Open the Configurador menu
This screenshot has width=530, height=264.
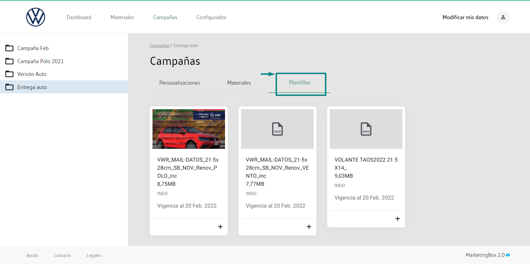211,17
